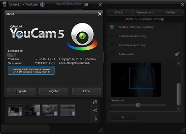Click the Video Surveillance Settings heading
The width and height of the screenshot is (186, 134).
click(145, 19)
